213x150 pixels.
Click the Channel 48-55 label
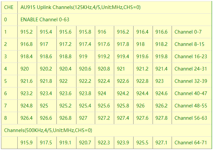tap(191, 106)
